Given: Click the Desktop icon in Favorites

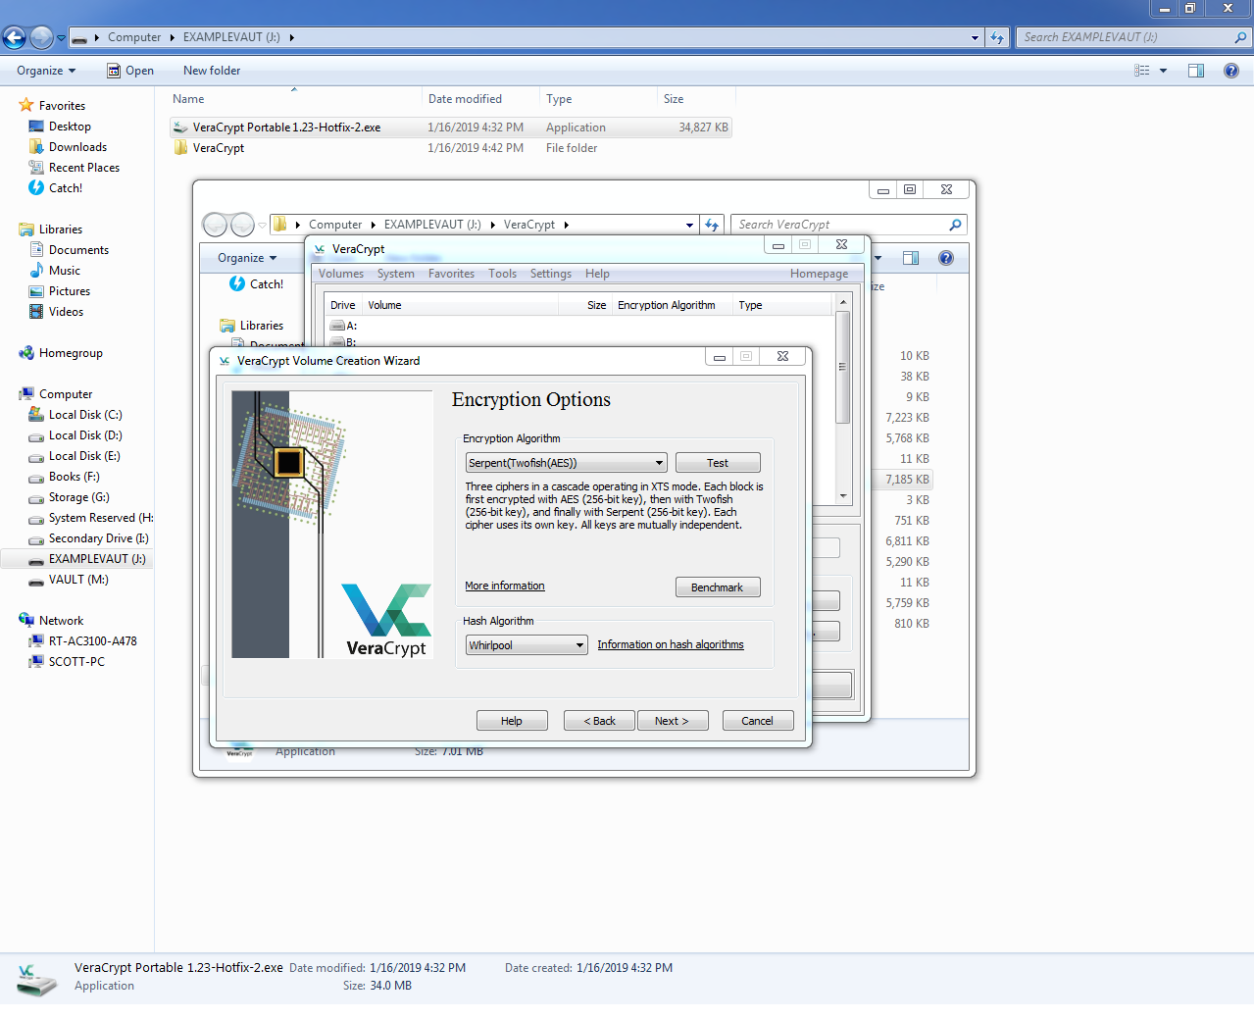Looking at the screenshot, I should (x=36, y=127).
